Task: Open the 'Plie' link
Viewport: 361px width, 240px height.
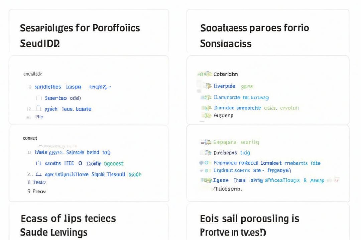Action: (39, 117)
